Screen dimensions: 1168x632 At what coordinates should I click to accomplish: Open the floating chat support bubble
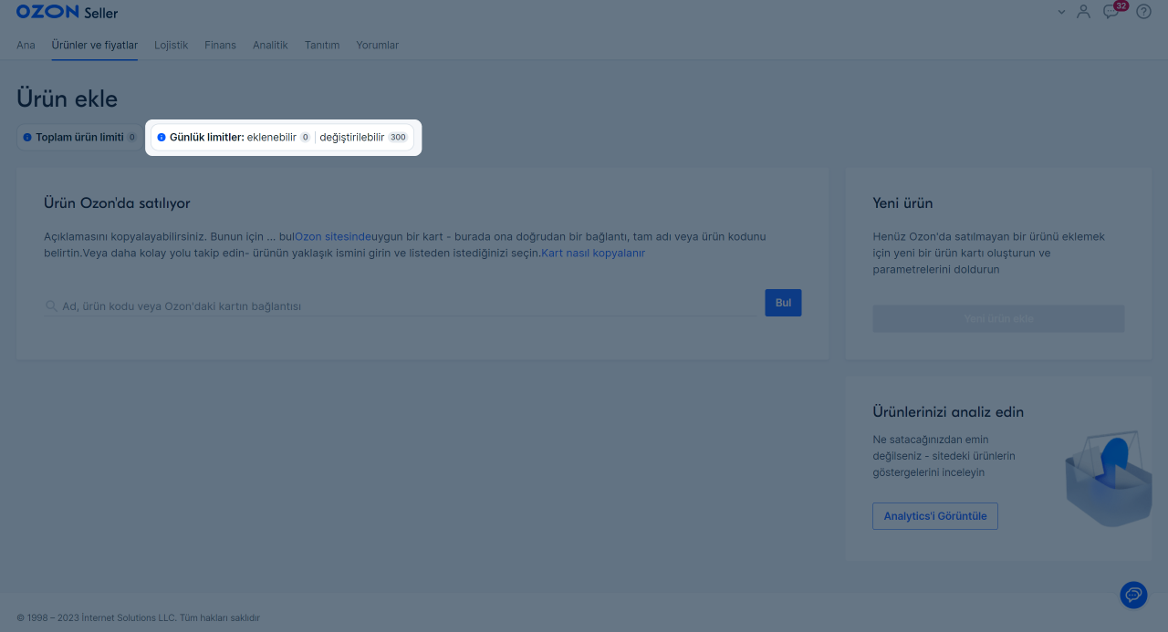1133,595
